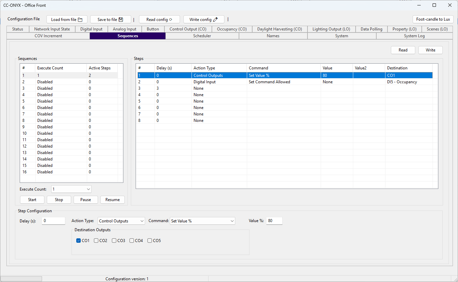Open the Network Input State tab
Screen dimensions: 458x282
coord(52,29)
